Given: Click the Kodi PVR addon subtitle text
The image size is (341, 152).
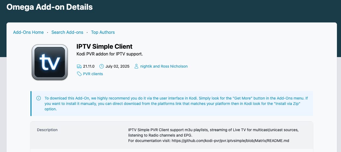Looking at the screenshot, I should [x=110, y=54].
